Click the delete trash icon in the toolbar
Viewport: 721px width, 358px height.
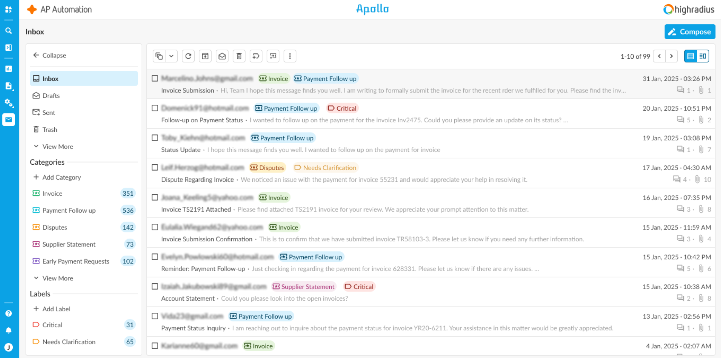(x=239, y=56)
